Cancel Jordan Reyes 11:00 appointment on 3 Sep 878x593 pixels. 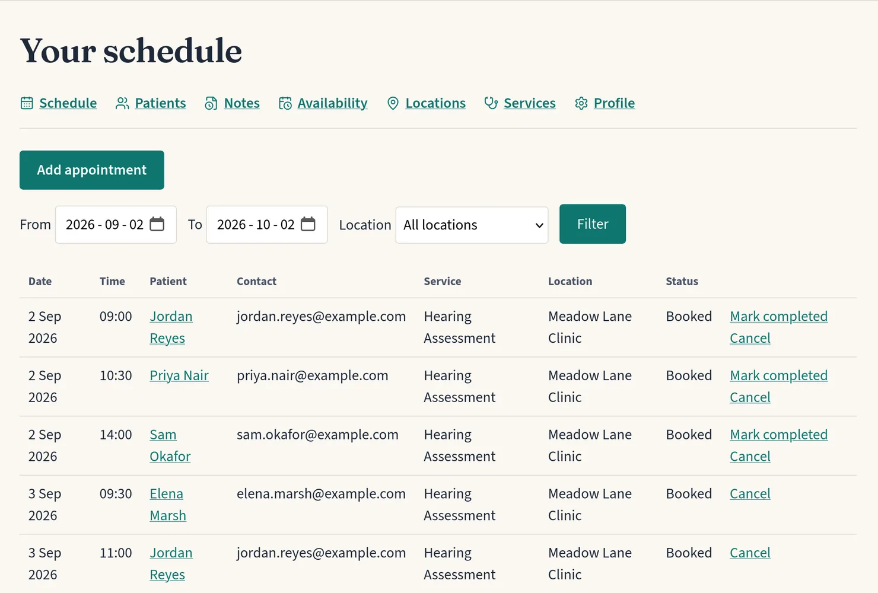(750, 553)
